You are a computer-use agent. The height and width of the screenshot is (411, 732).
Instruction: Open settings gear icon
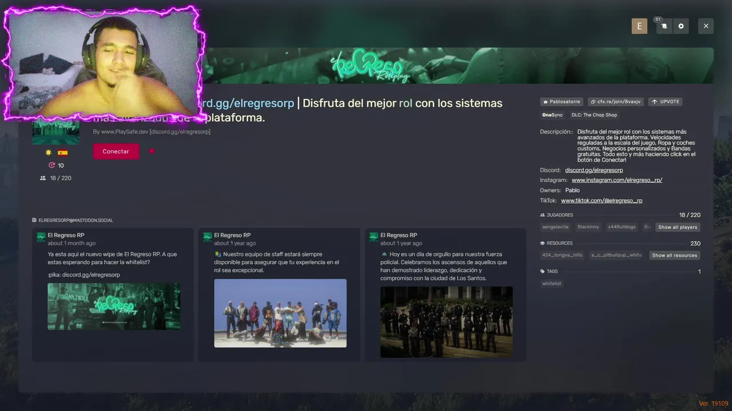tap(681, 26)
